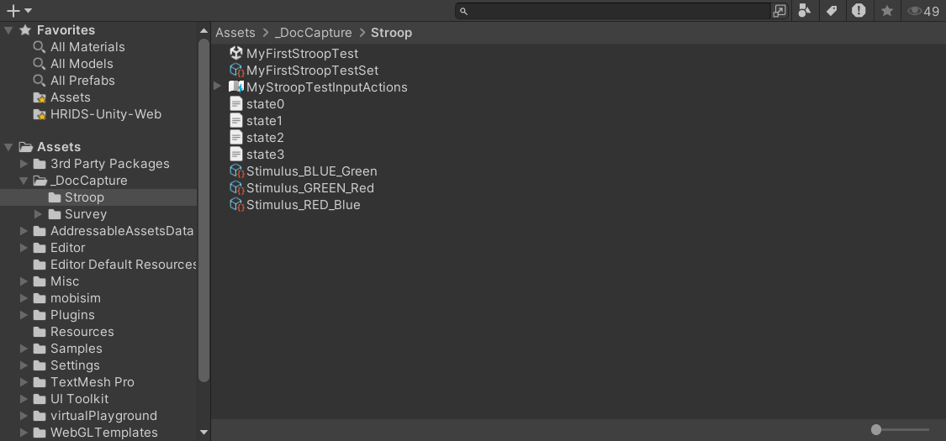This screenshot has height=441, width=946.
Task: Click the Plugins folder icon
Action: point(40,316)
